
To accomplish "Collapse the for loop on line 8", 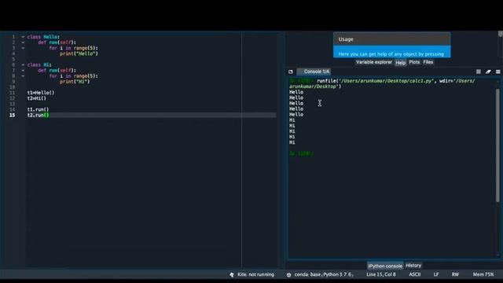I will pyautogui.click(x=23, y=76).
